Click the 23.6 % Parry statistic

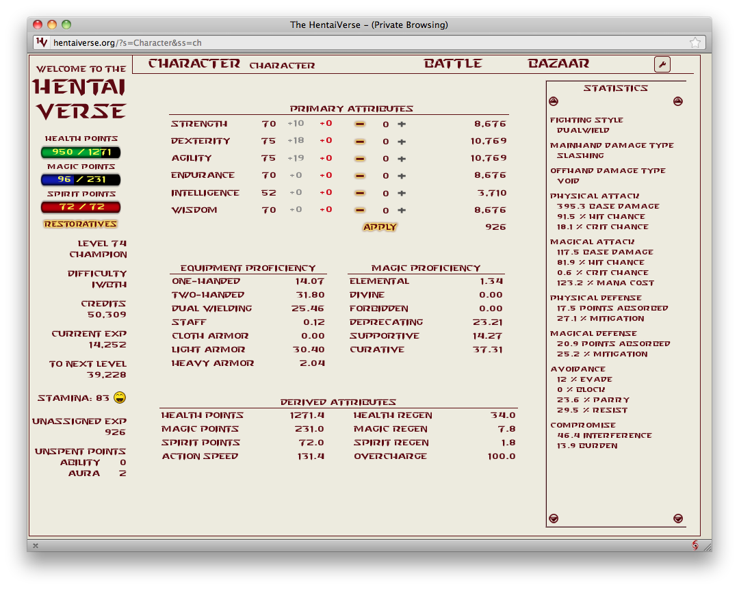(x=593, y=400)
